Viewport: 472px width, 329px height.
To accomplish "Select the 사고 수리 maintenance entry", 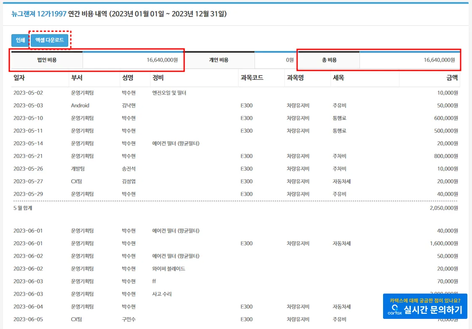I will tap(162, 294).
